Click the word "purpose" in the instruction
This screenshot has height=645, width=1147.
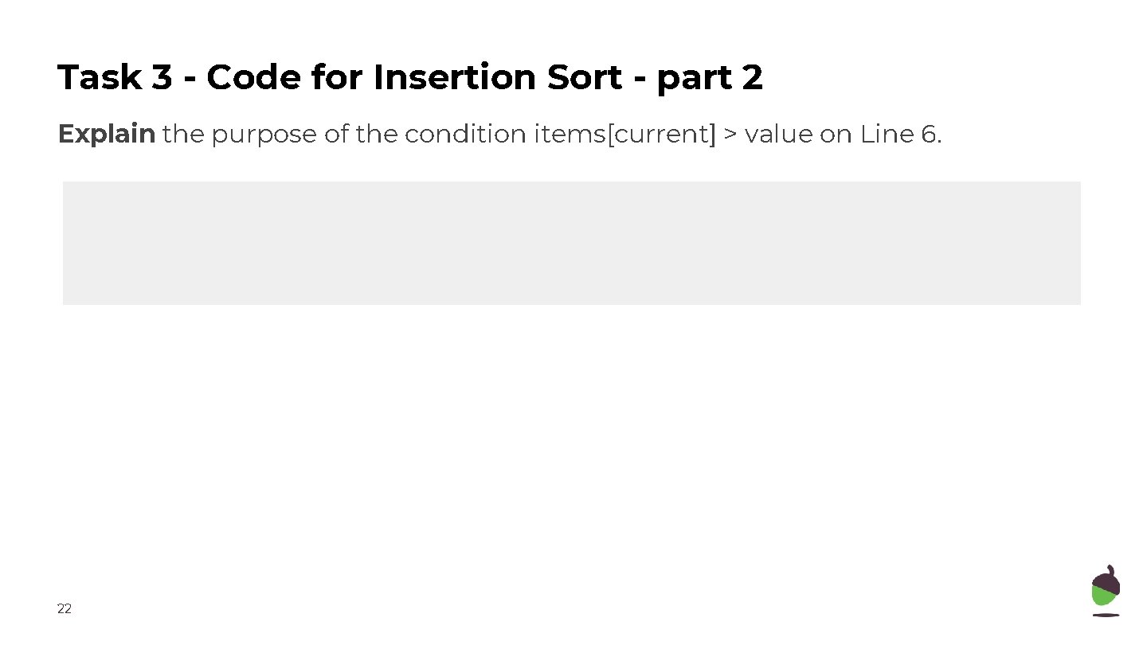coord(264,135)
